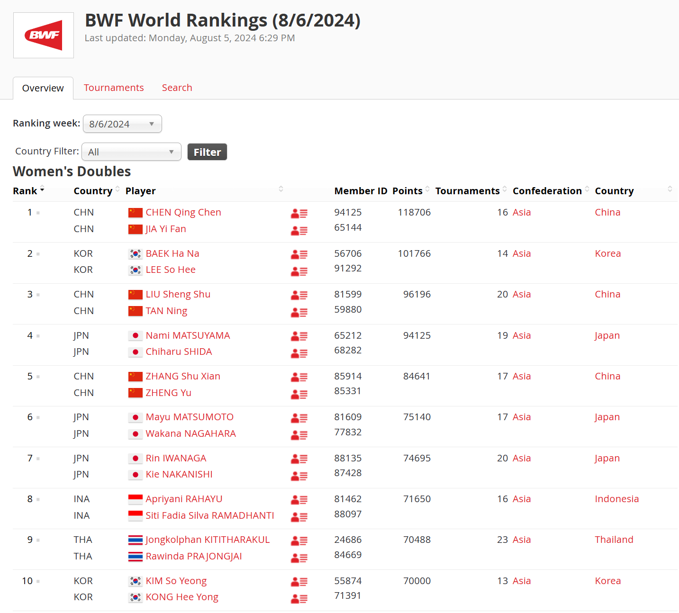Open the Ranking week dropdown

[122, 124]
